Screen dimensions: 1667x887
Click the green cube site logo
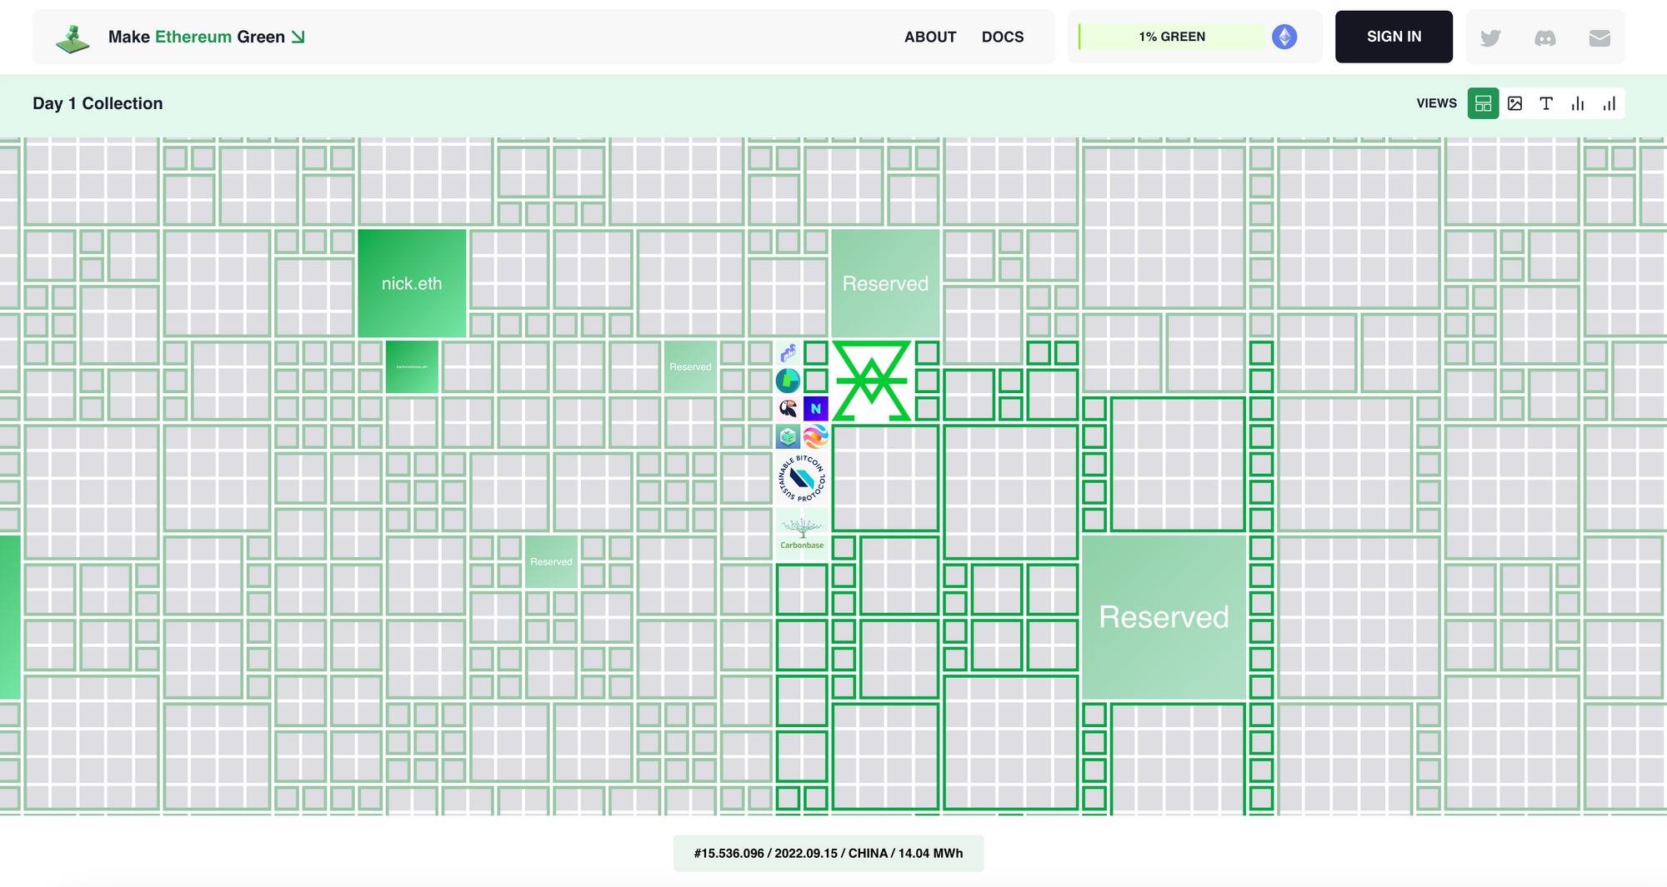click(x=73, y=37)
